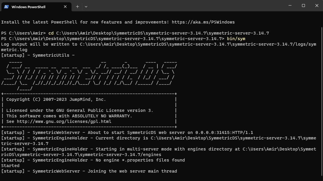The image size is (323, 181).
Task: Minimize the terminal window
Action: coord(290,6)
